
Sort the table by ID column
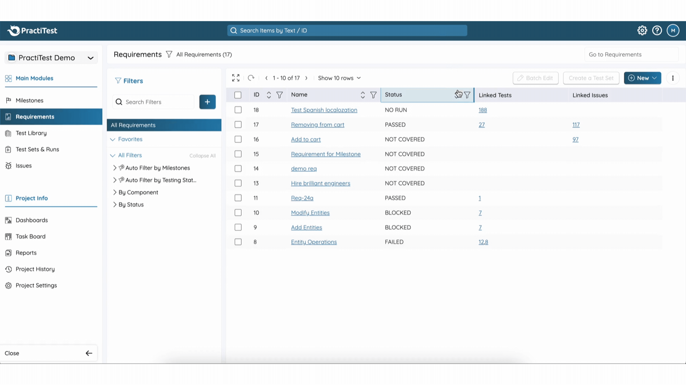coord(269,95)
